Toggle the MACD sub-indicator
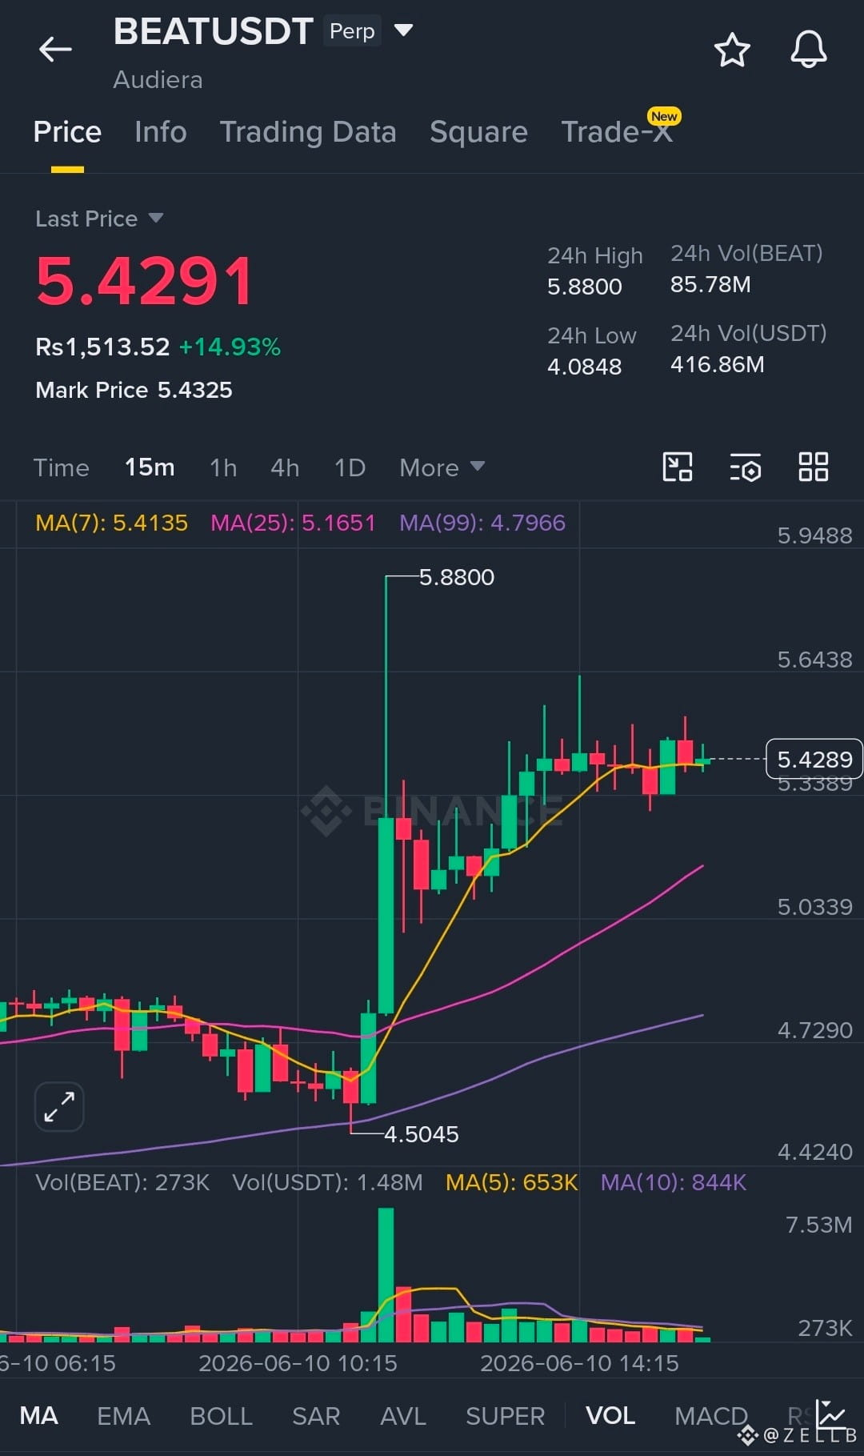864x1456 pixels. click(710, 1415)
